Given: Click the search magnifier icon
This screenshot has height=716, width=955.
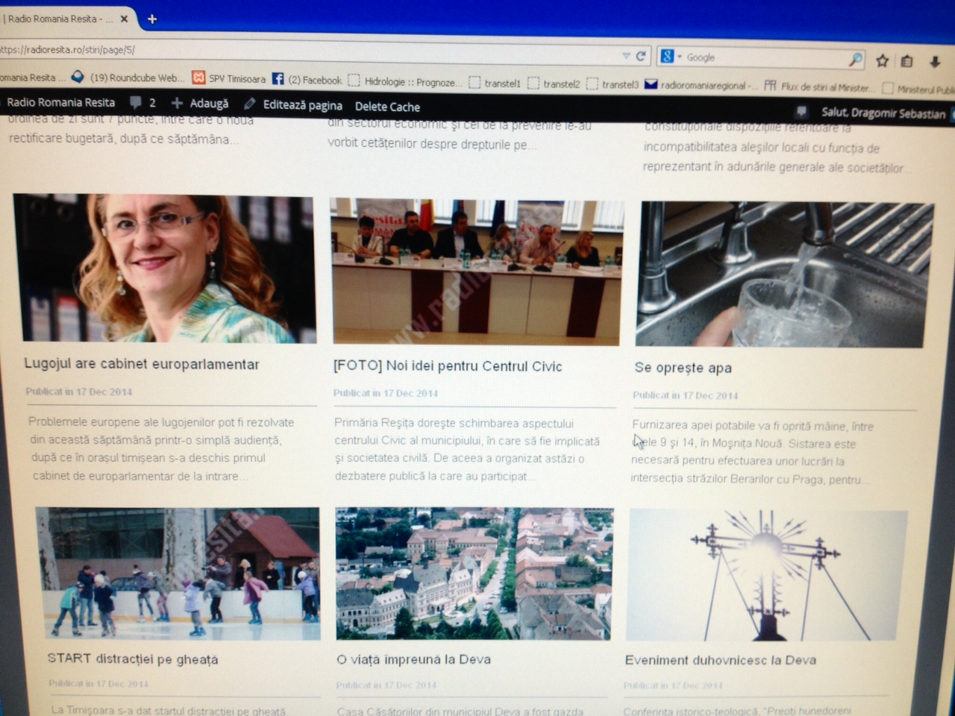Looking at the screenshot, I should click(855, 59).
